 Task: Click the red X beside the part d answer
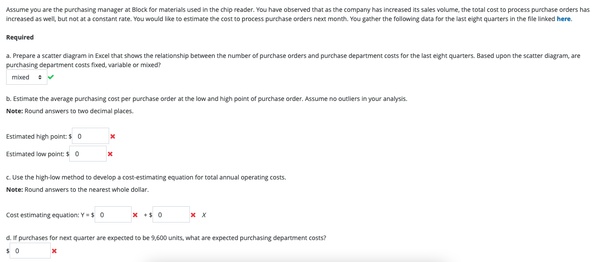[x=54, y=251]
